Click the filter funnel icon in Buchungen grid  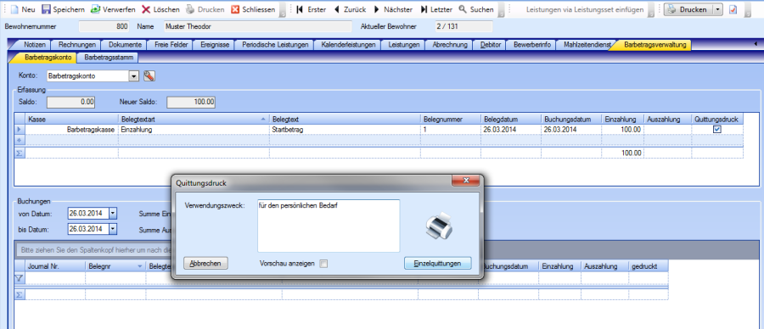(20, 278)
